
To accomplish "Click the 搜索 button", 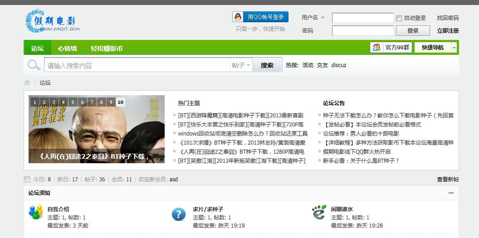I will [x=267, y=65].
